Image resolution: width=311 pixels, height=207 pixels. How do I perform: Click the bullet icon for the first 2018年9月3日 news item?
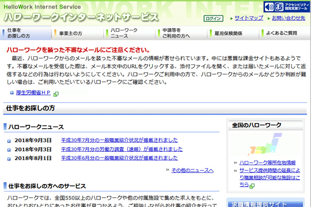tap(9, 141)
